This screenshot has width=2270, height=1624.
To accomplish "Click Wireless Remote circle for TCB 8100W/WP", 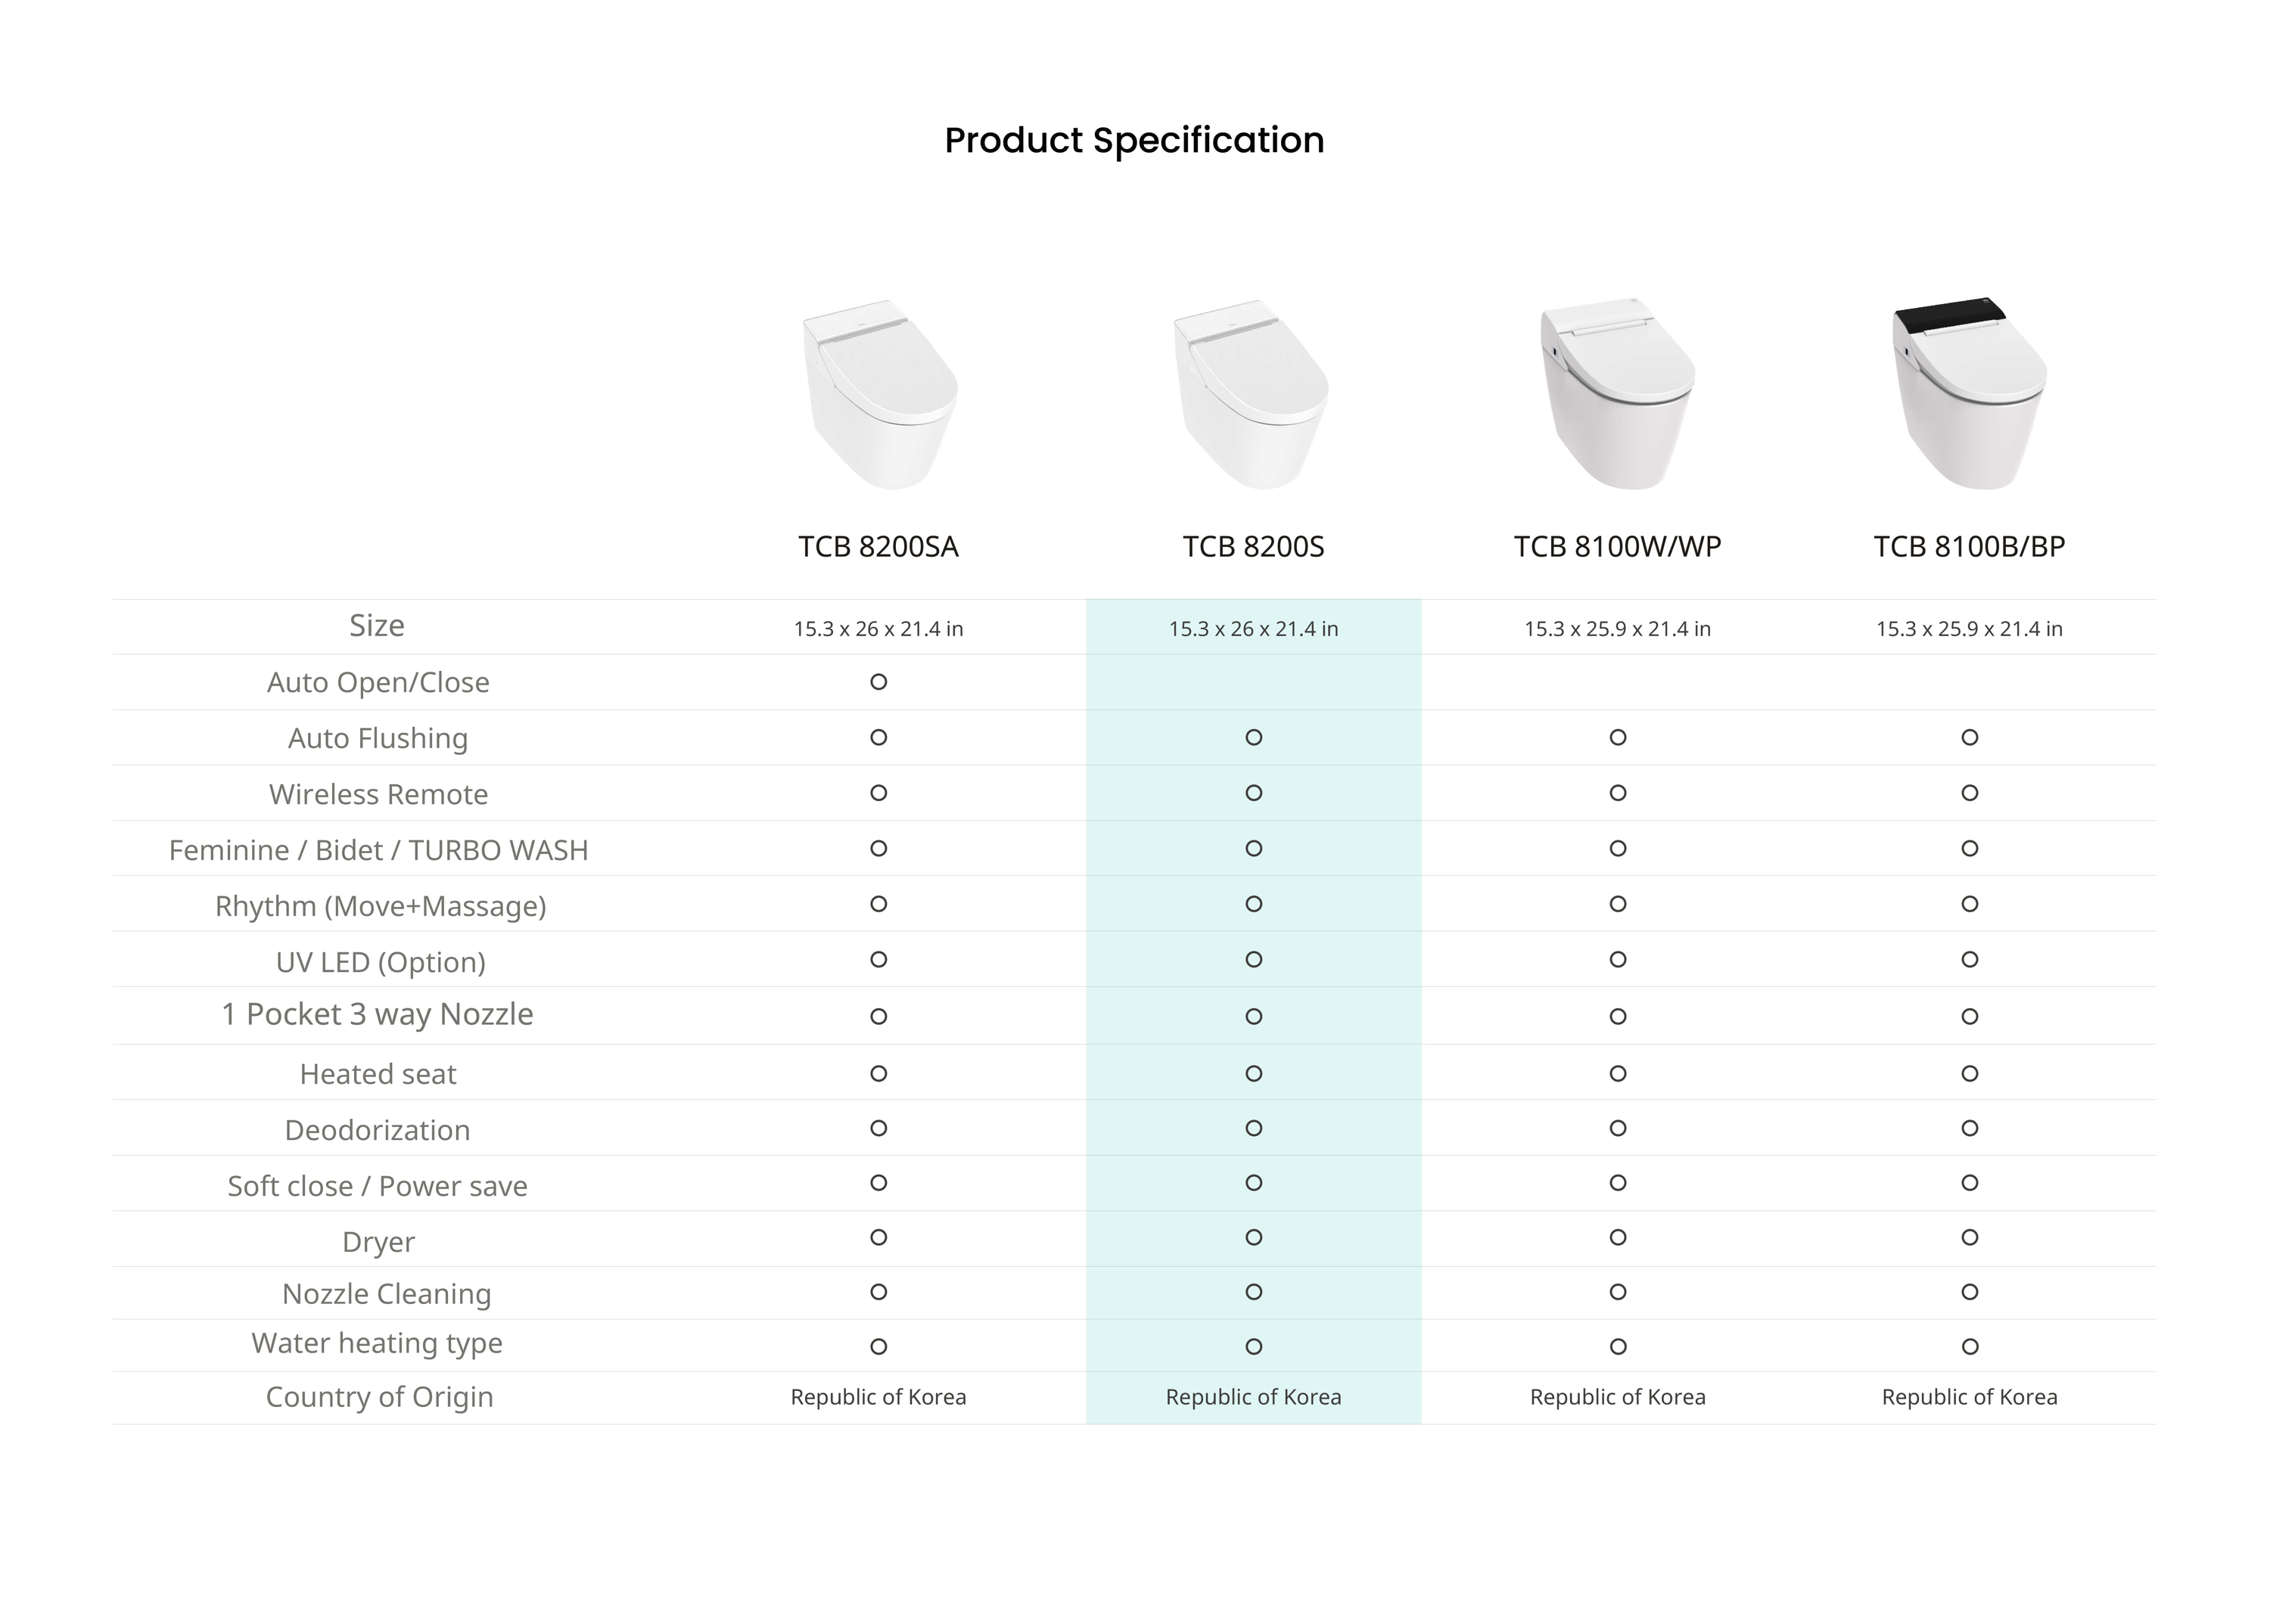I will [1618, 793].
